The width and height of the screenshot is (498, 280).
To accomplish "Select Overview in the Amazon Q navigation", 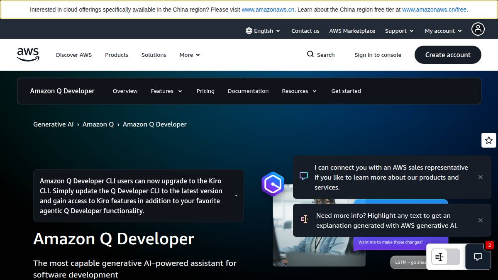I will [125, 91].
